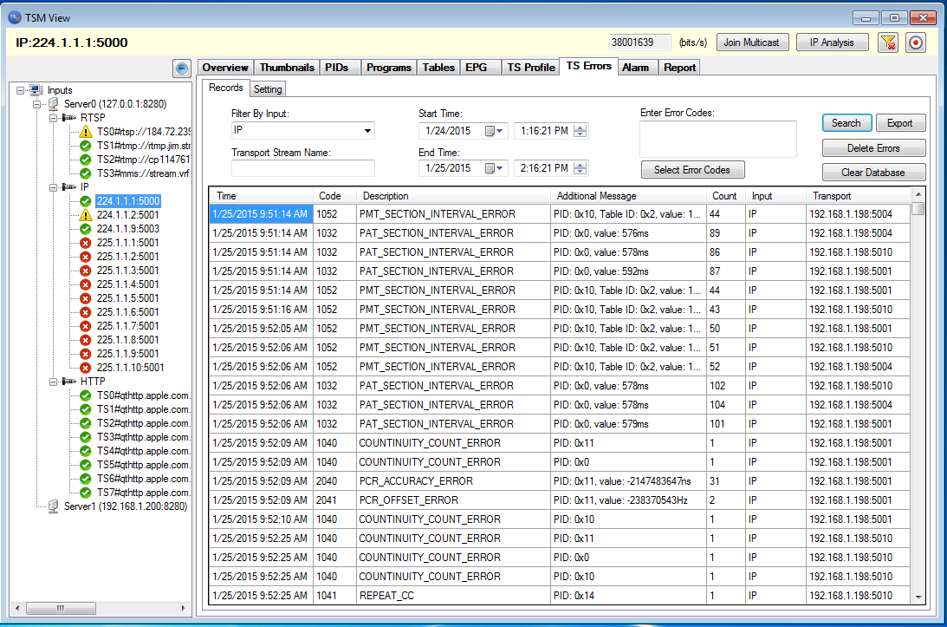The image size is (947, 627).
Task: Click the End Time spinner arrows
Action: click(x=581, y=168)
